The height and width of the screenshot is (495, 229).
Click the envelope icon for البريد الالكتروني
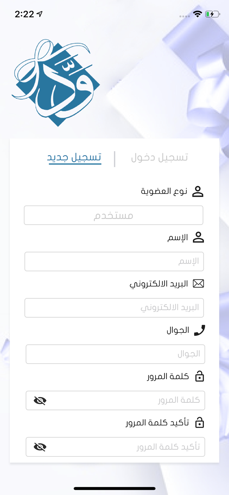199,283
